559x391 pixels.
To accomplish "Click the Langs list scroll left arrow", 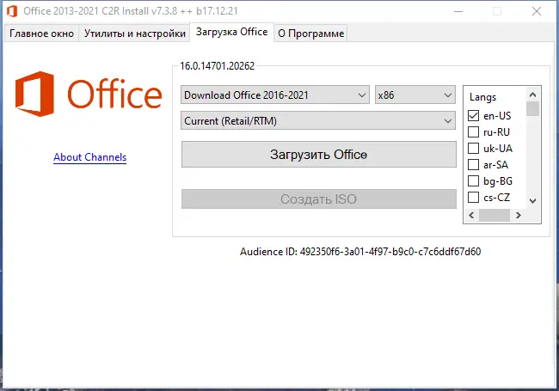I will click(x=471, y=215).
